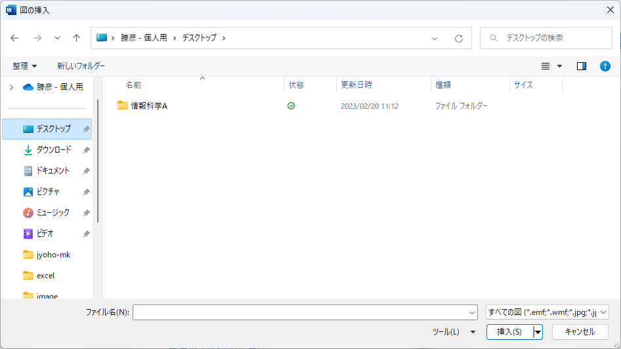Open the Help question mark icon
This screenshot has height=349, width=621.
pyautogui.click(x=605, y=66)
